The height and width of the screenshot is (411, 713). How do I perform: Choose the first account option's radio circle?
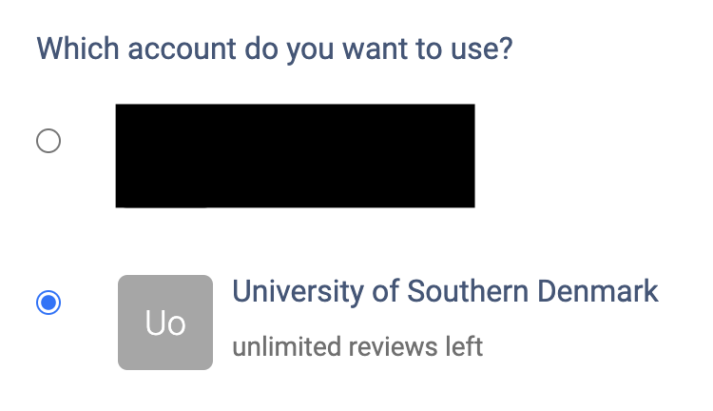(x=48, y=142)
